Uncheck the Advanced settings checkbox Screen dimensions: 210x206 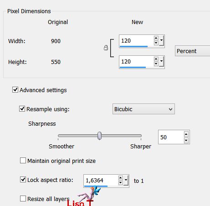(x=15, y=90)
